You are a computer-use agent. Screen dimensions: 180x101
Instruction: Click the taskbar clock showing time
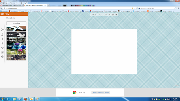[x=175, y=99]
